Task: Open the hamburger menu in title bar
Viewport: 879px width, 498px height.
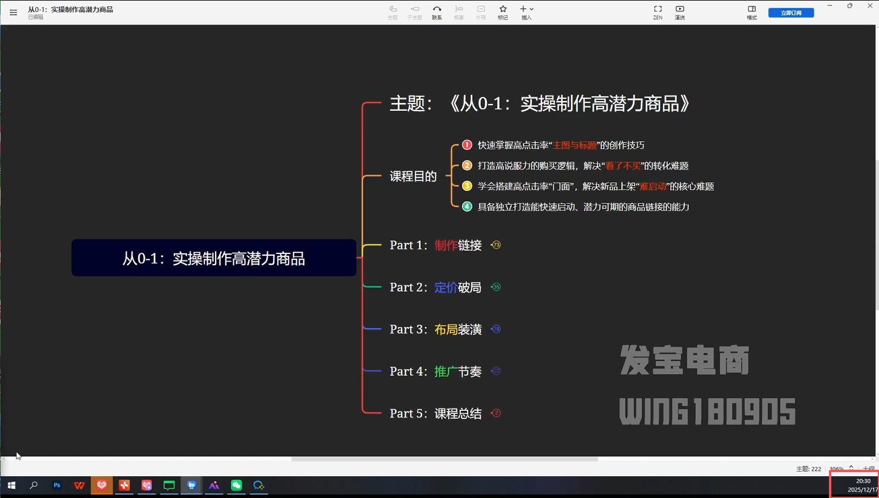Action: coord(13,12)
